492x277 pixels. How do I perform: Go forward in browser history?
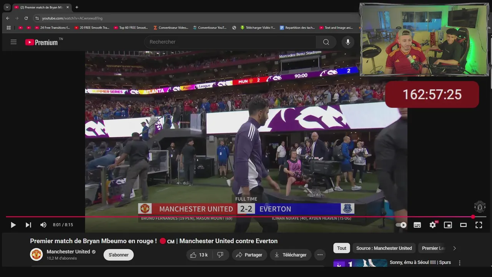tap(17, 18)
